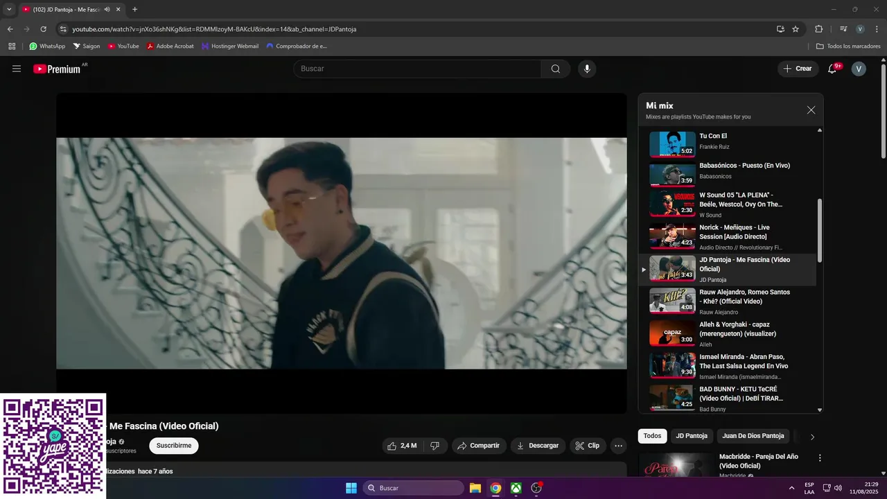Select the Juan De Dios Pantoja chip
Screen dimensions: 887x499
tap(753, 436)
